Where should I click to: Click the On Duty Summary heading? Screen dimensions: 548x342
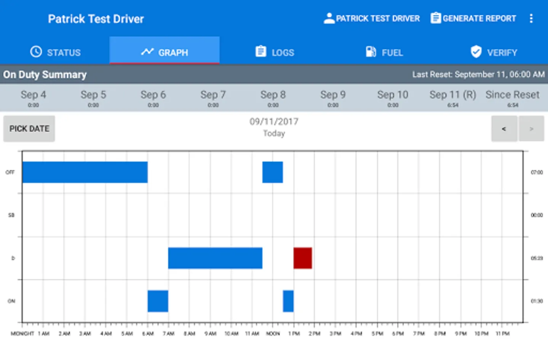click(45, 74)
